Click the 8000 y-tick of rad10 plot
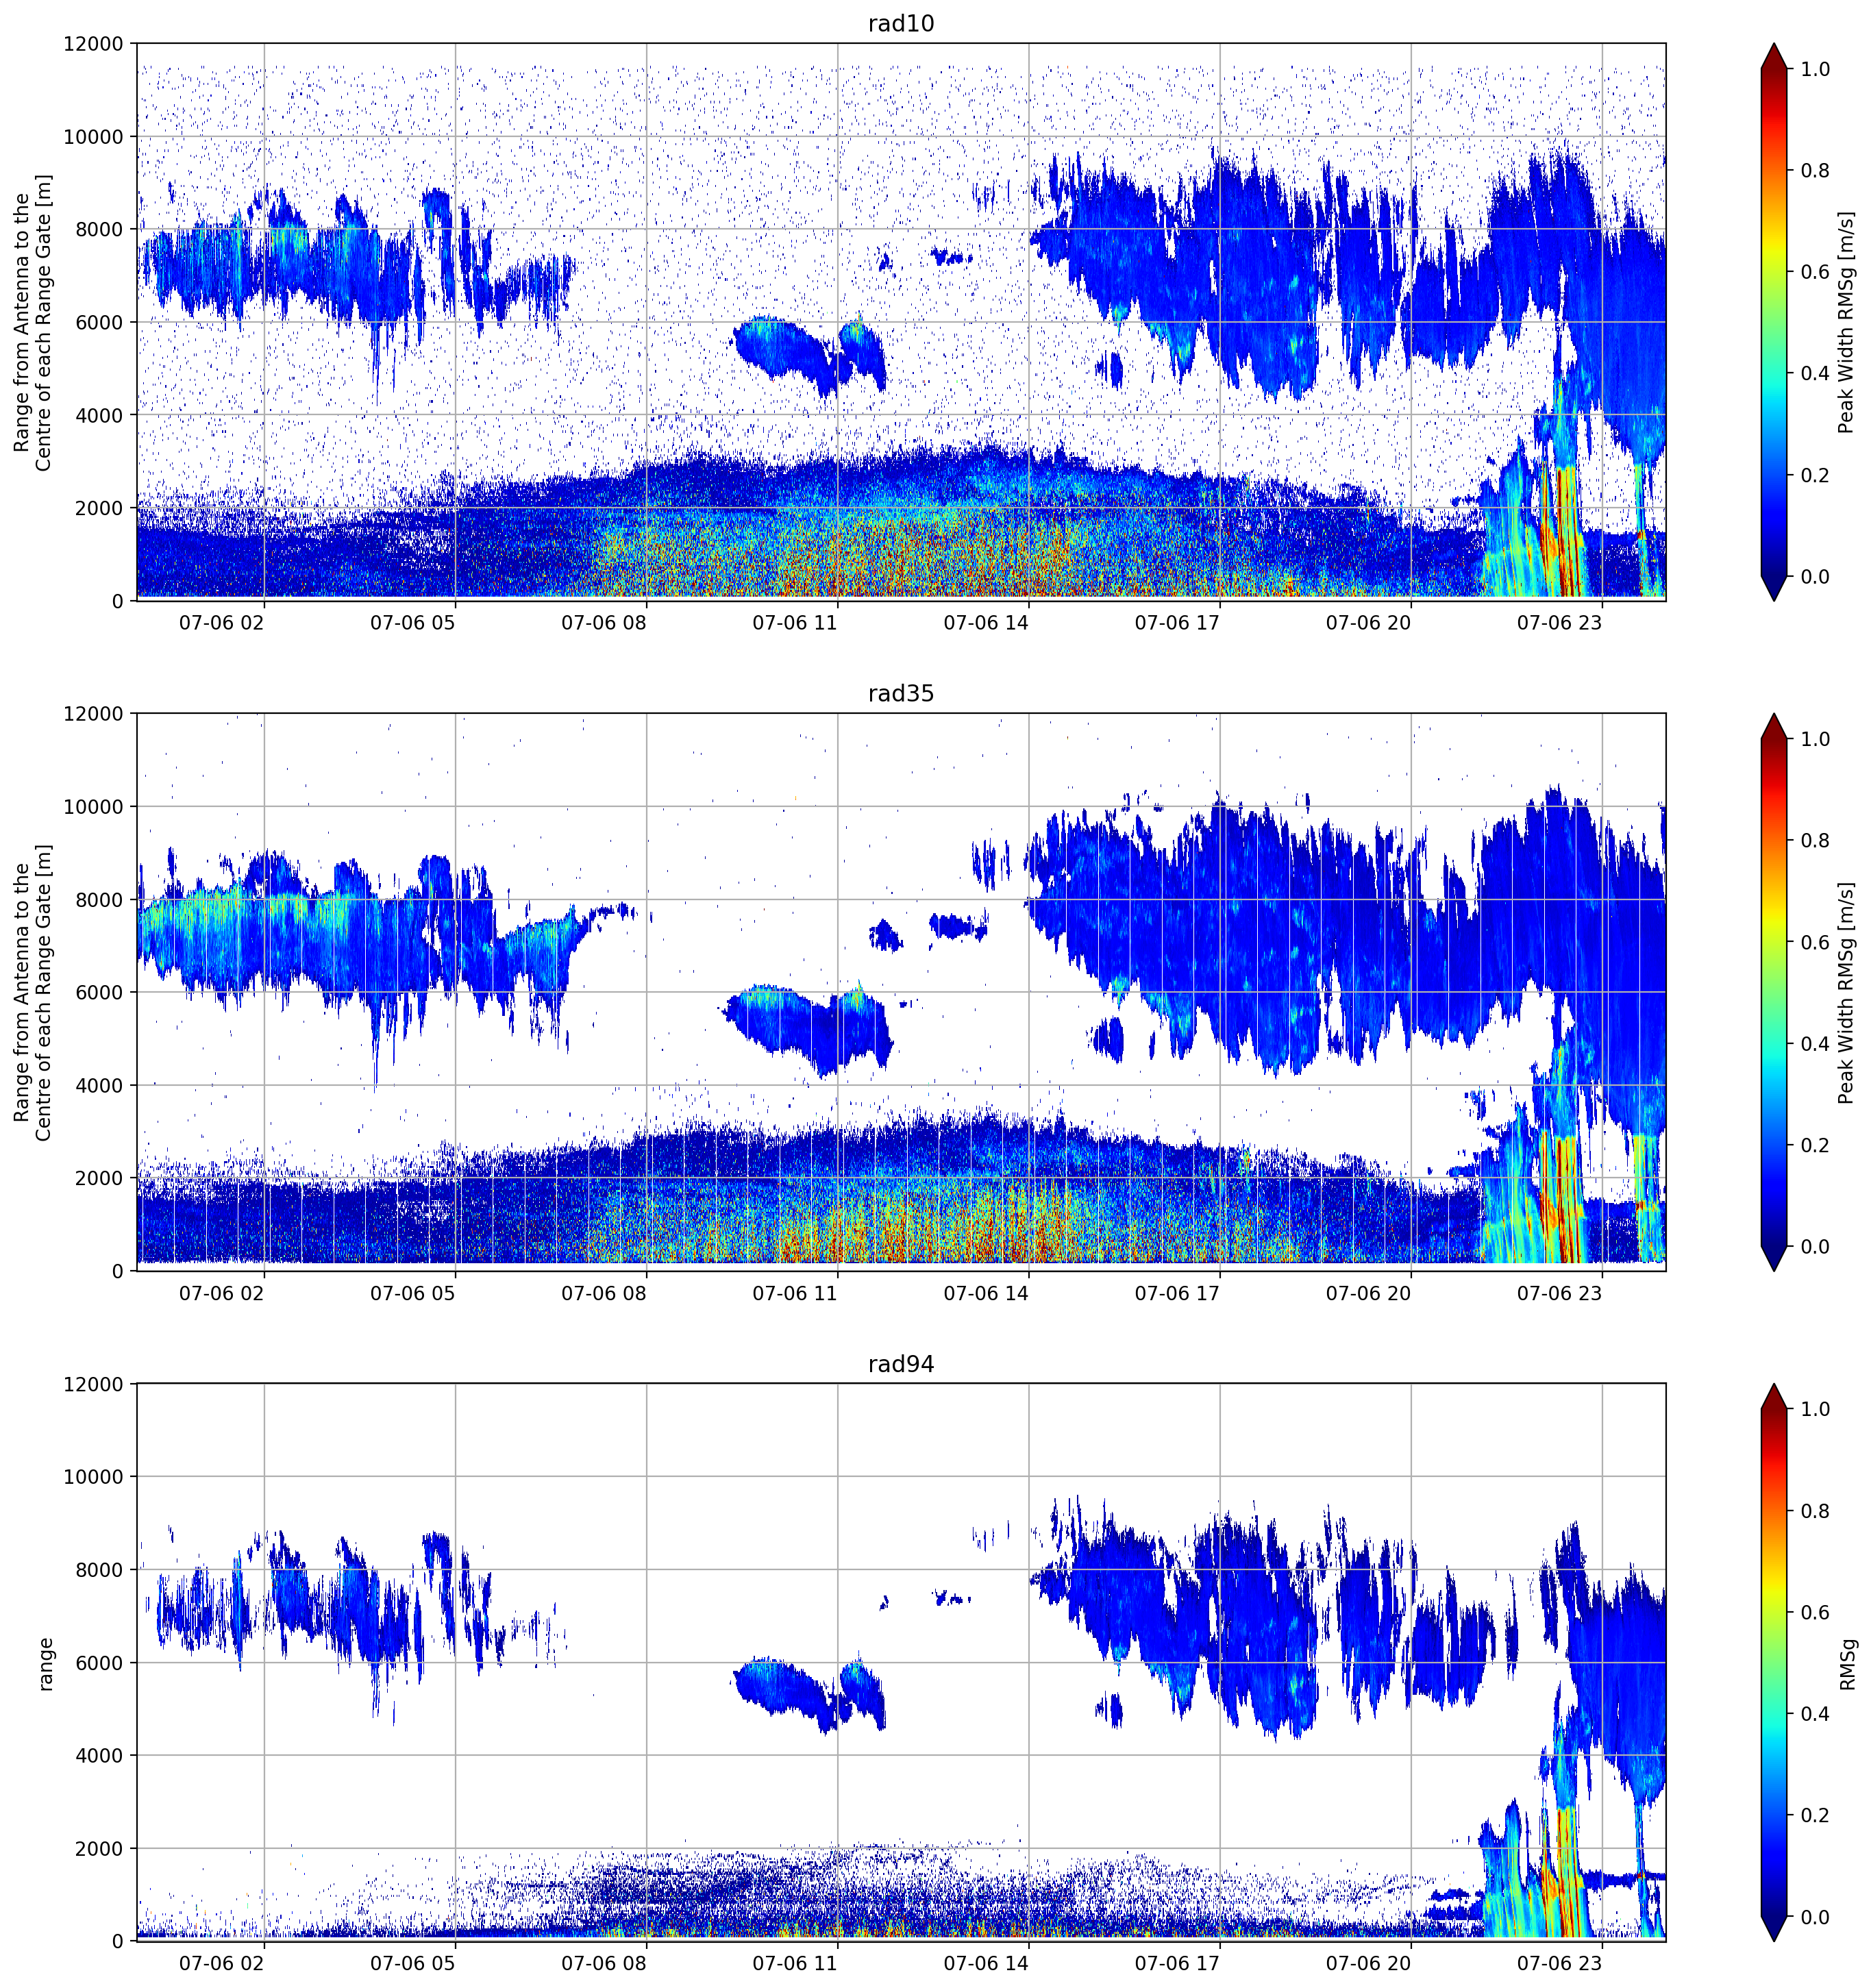The image size is (1871, 1988). [99, 230]
